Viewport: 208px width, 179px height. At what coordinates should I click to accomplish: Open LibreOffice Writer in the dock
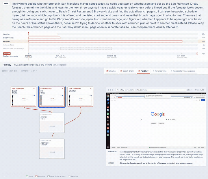coord(108,110)
